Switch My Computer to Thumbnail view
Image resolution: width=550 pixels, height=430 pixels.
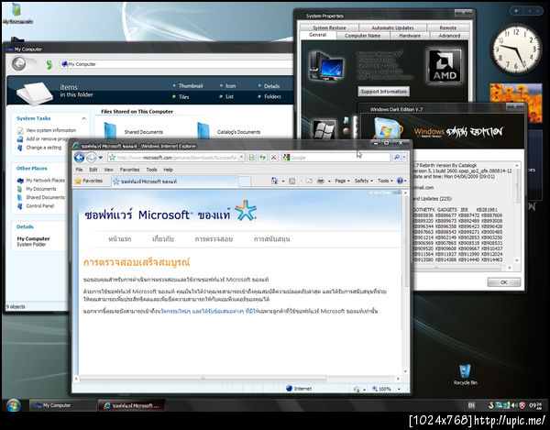191,85
